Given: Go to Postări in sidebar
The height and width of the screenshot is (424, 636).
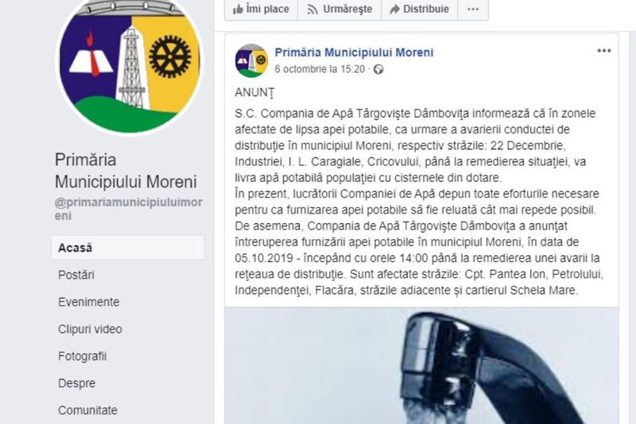Looking at the screenshot, I should pos(76,275).
